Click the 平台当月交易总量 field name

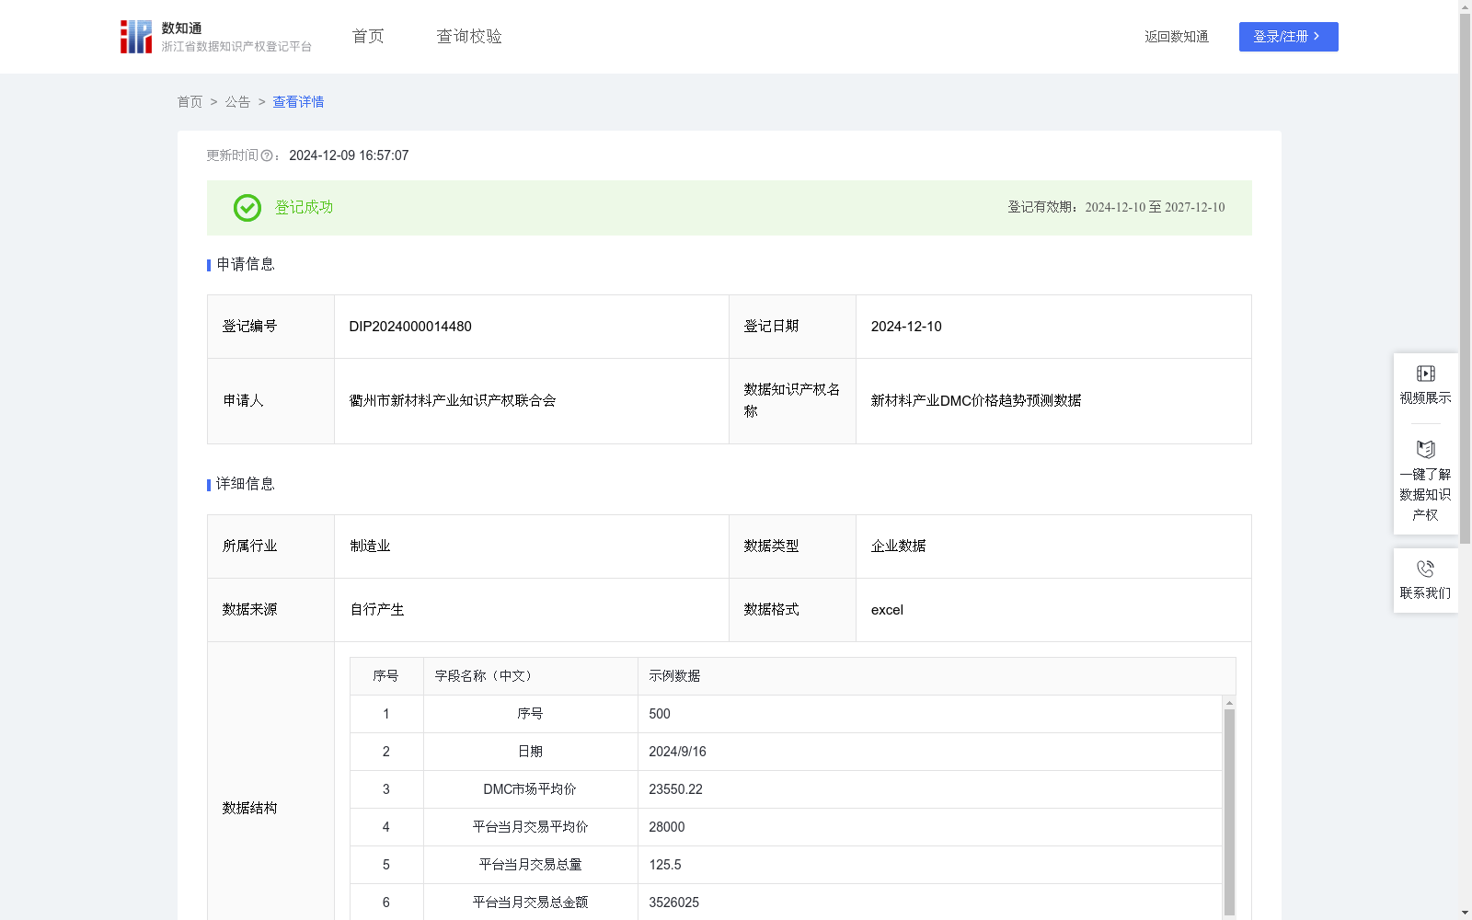[x=531, y=865]
